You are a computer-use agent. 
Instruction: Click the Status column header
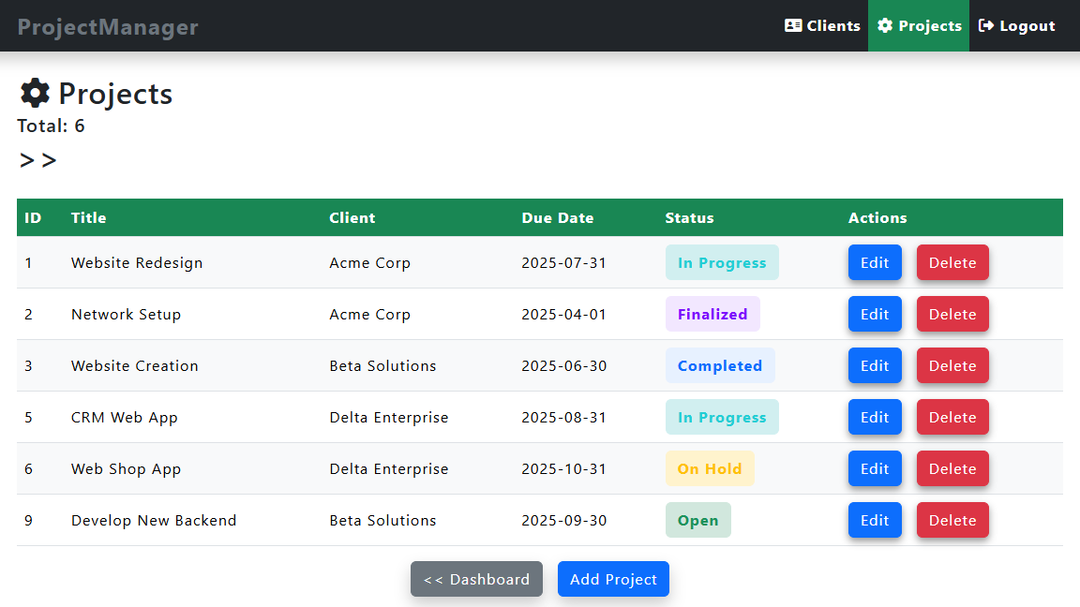point(689,217)
